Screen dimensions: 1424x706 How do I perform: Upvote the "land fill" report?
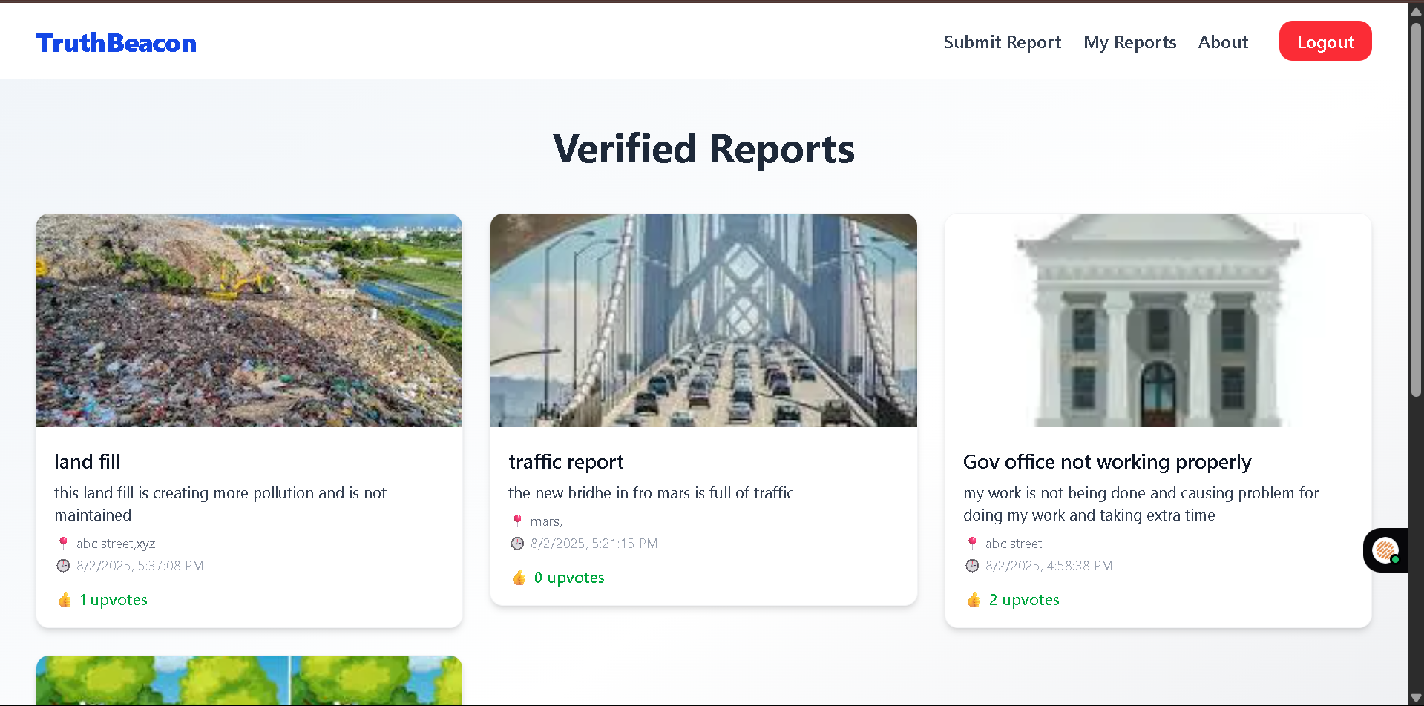(x=102, y=600)
